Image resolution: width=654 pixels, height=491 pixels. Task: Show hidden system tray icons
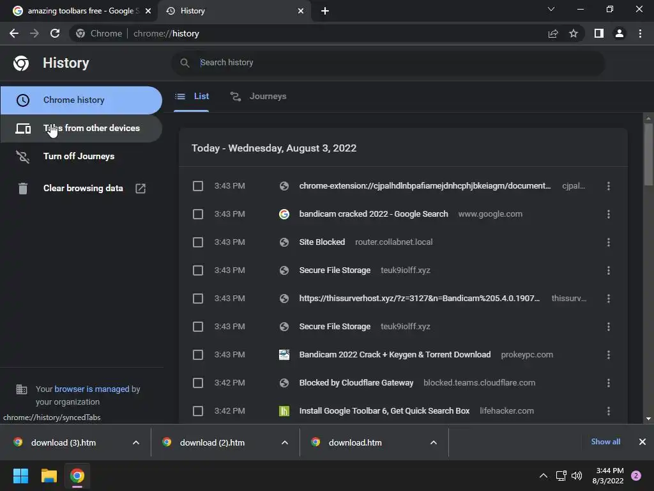click(543, 476)
